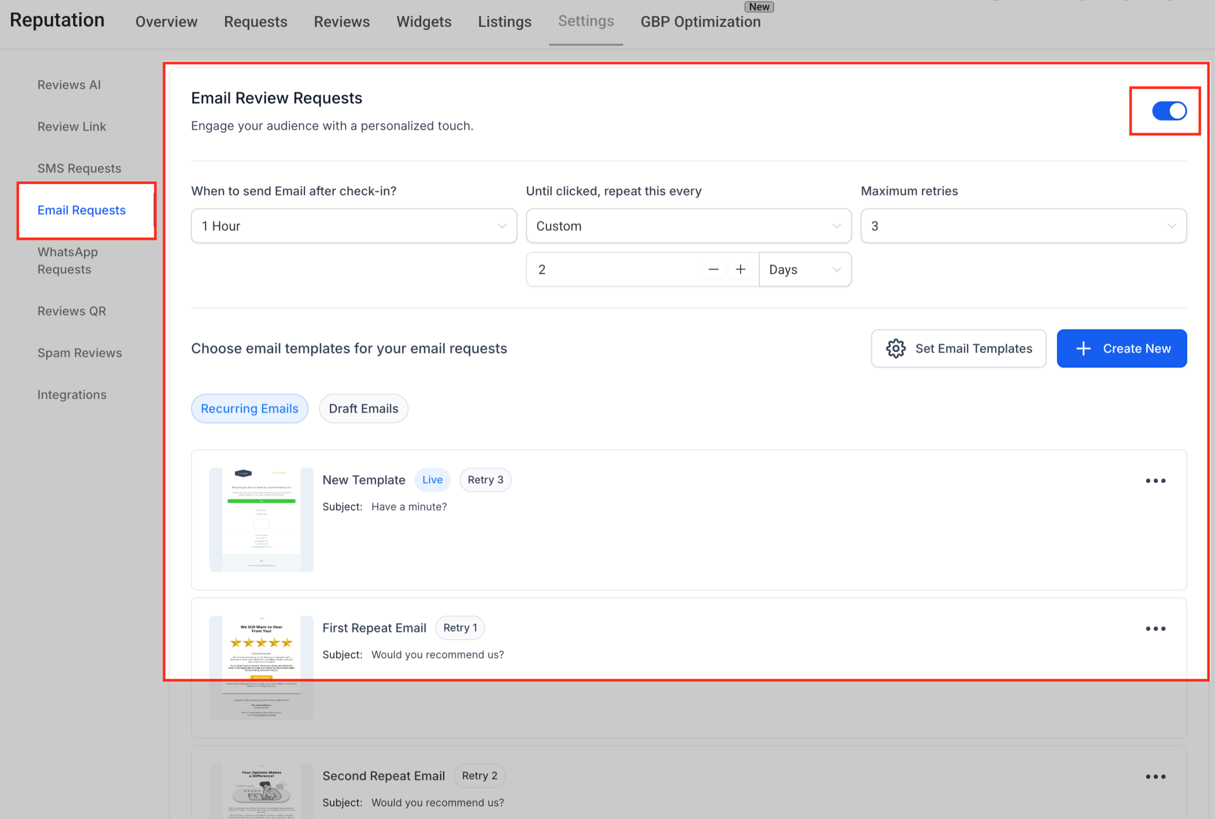Open the gear icon on Set Email Templates
The image size is (1215, 819).
click(x=895, y=348)
